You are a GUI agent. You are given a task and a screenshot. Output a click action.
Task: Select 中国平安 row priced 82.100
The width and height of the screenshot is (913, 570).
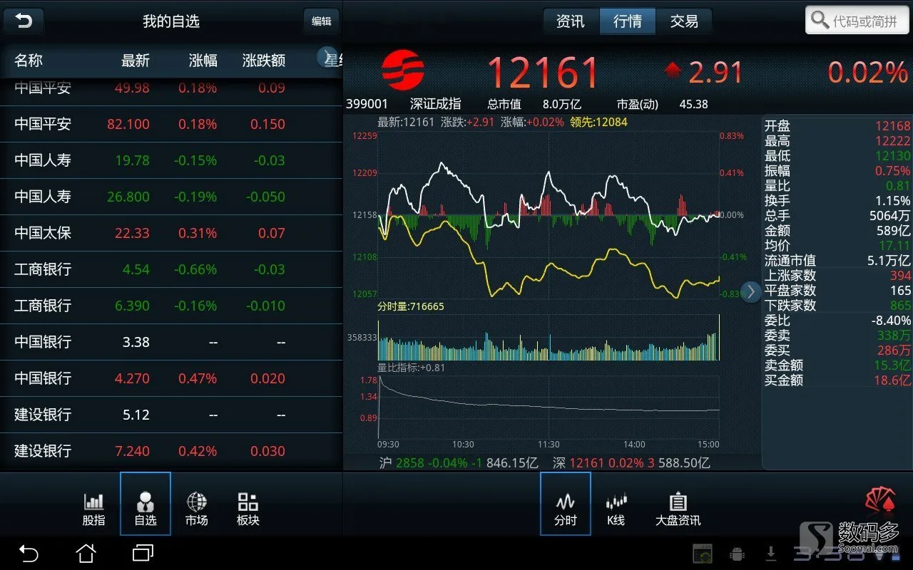(171, 124)
